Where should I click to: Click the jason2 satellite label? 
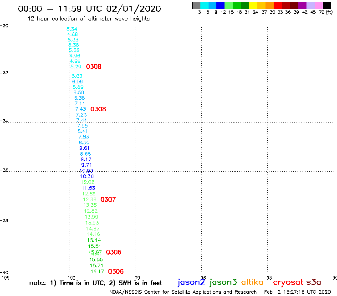click(x=191, y=282)
